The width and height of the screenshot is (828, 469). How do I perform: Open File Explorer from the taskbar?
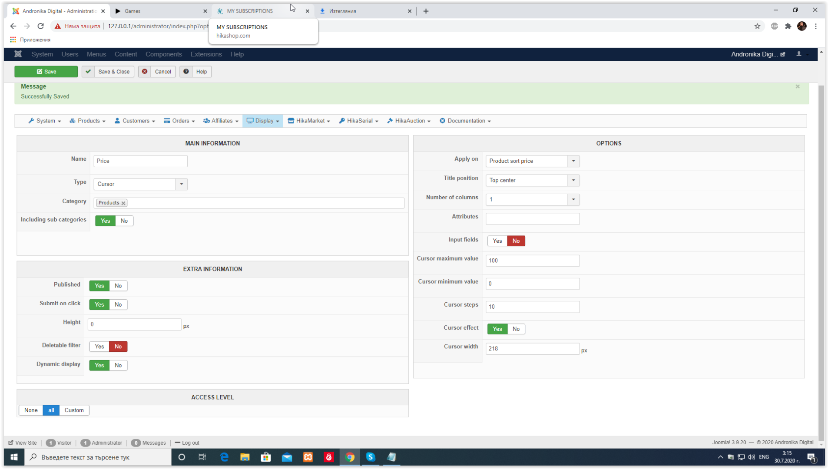pos(245,457)
